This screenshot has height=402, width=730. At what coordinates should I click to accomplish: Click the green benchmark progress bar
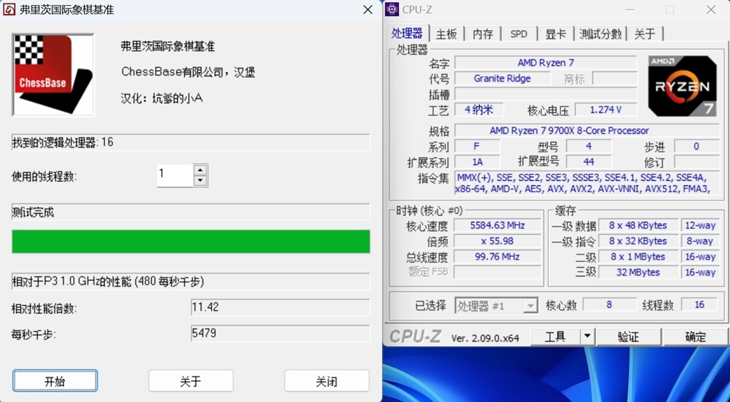pos(191,241)
